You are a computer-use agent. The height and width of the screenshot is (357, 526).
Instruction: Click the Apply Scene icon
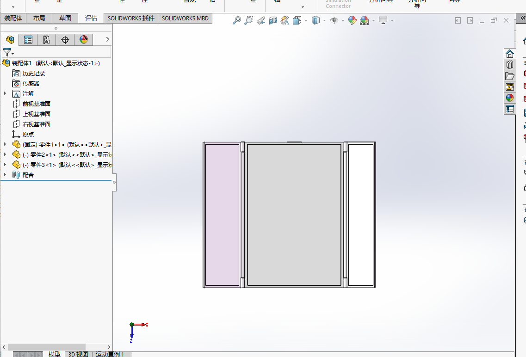[364, 20]
